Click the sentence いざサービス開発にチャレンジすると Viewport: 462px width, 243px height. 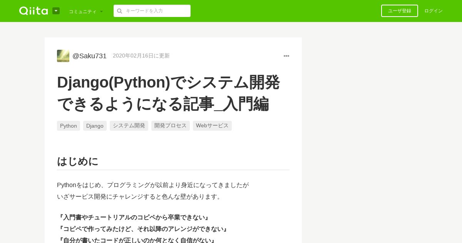(140, 197)
